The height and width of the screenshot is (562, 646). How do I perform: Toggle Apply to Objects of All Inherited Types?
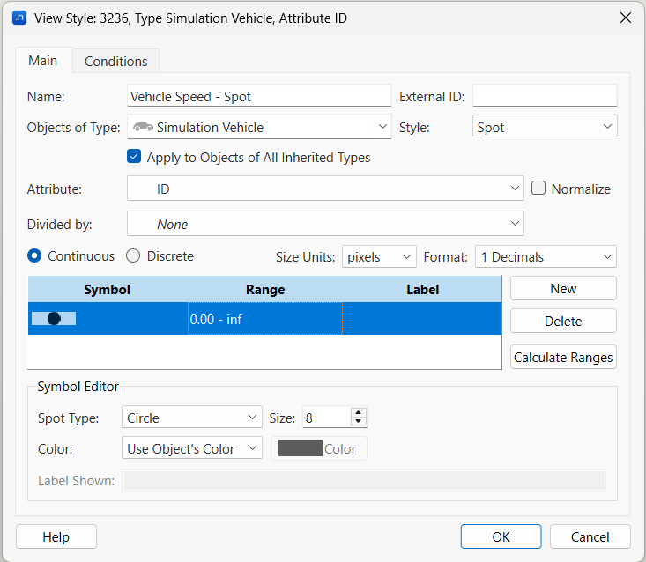click(134, 158)
